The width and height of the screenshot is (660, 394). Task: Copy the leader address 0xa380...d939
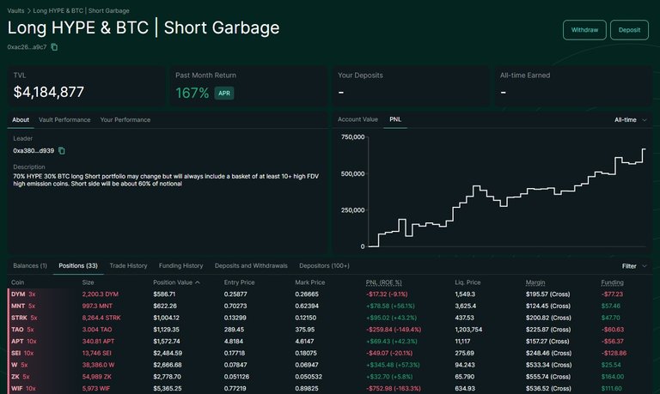[62, 150]
